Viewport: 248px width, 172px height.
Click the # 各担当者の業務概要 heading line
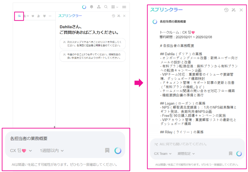(x=177, y=46)
